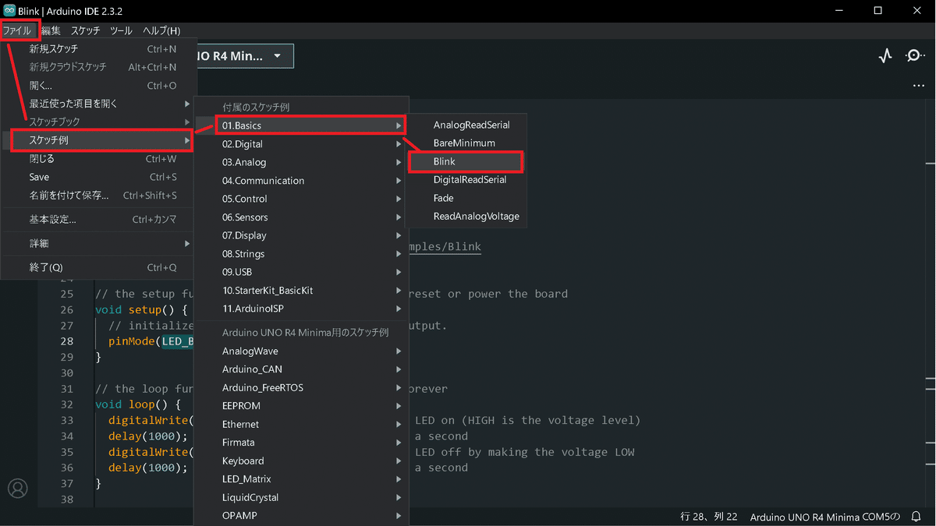Click the editor's vertical scrollbar overview ruler
The height and width of the screenshot is (526, 936).
930,312
